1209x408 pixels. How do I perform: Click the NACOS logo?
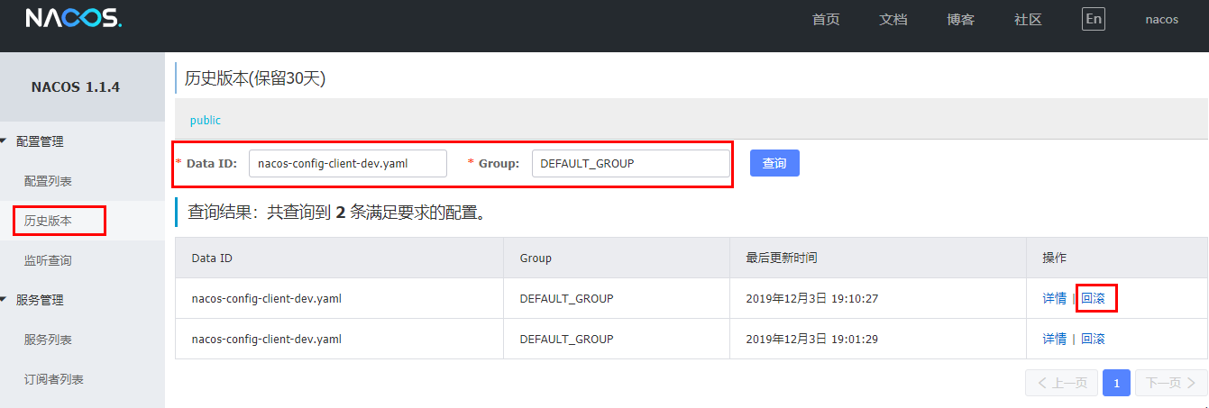[x=74, y=19]
